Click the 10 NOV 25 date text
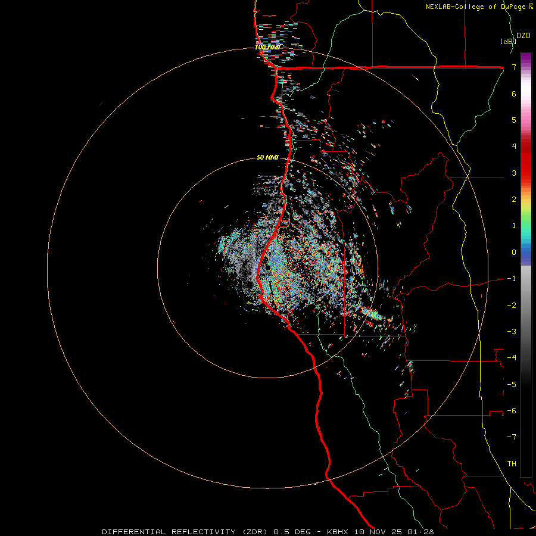 pyautogui.click(x=378, y=532)
